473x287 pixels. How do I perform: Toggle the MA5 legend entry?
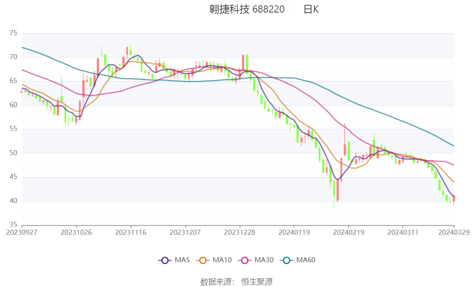pyautogui.click(x=174, y=260)
